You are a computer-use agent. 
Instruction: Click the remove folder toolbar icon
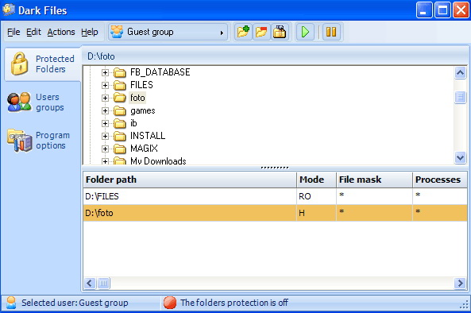click(x=261, y=32)
